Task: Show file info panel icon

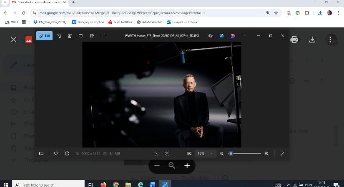Action: pyautogui.click(x=67, y=153)
